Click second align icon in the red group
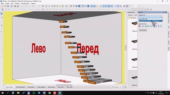The width and height of the screenshot is (170, 95). pyautogui.click(x=143, y=26)
